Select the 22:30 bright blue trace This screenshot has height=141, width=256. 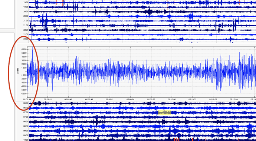pyautogui.click(x=142, y=34)
